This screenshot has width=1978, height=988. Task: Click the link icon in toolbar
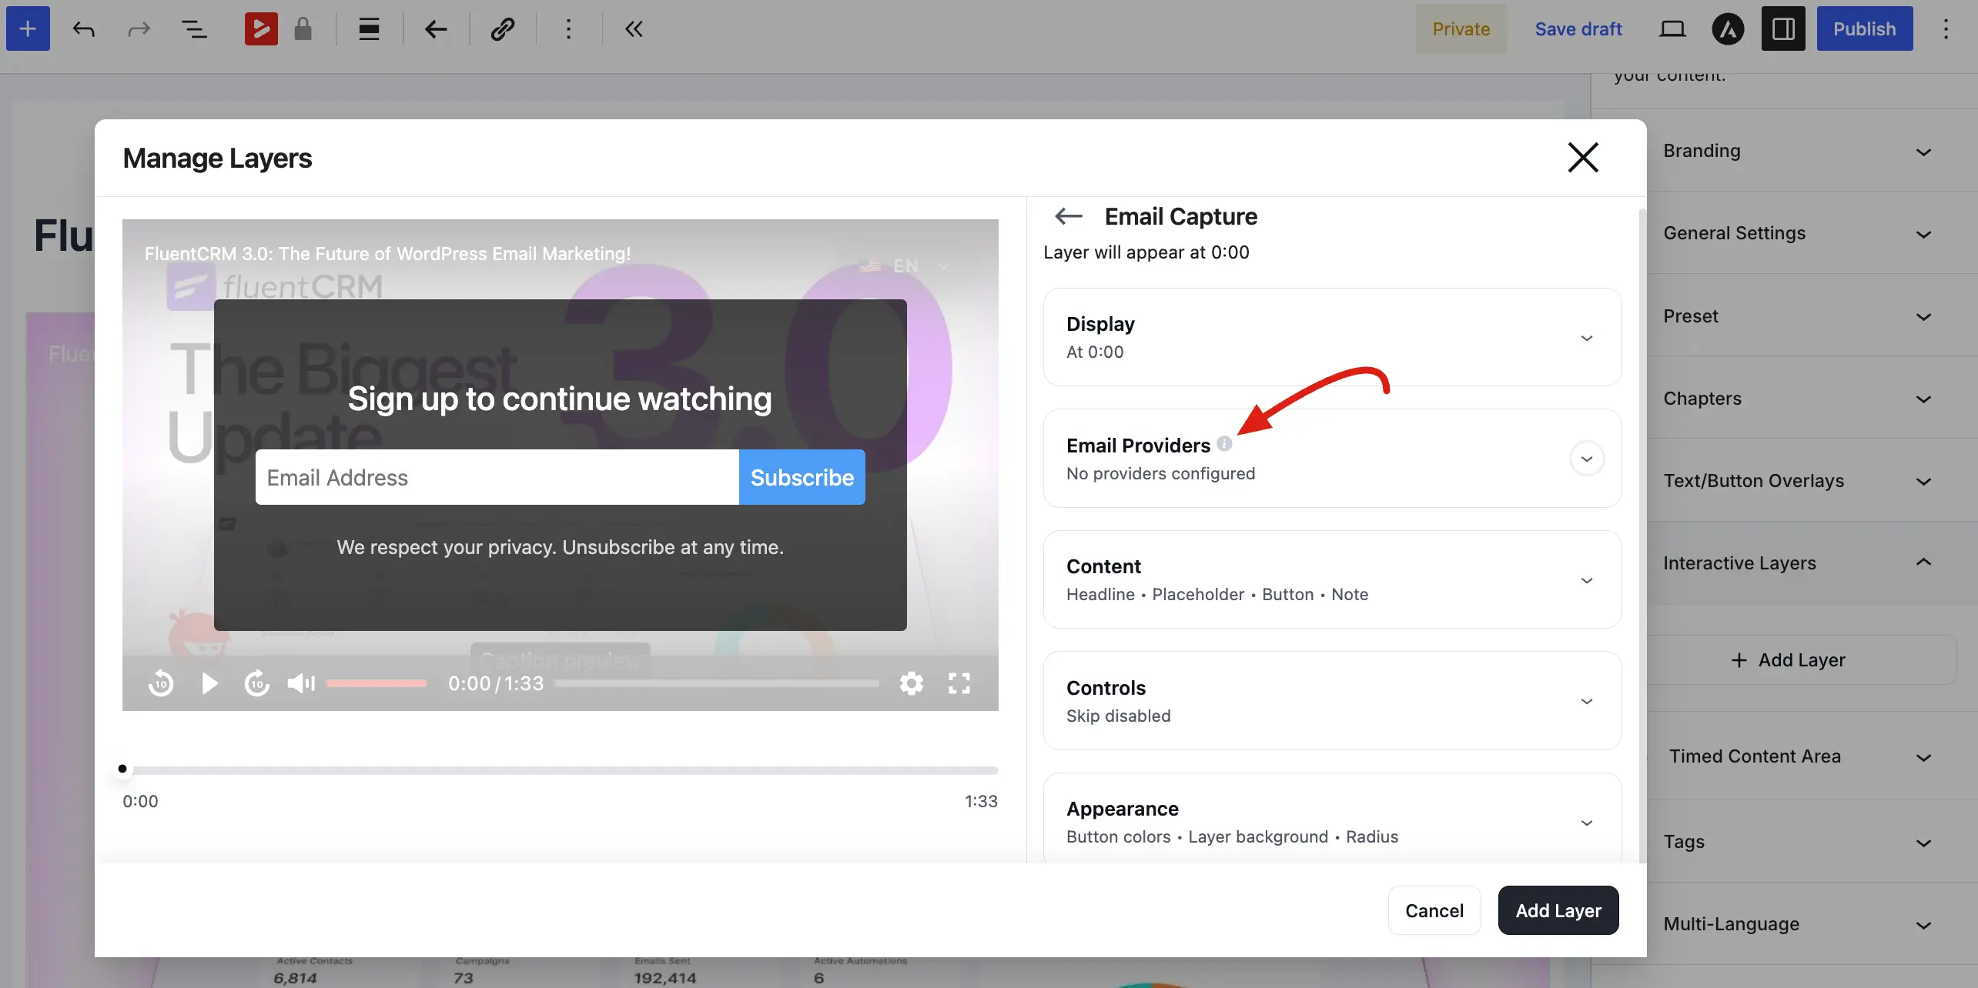pos(503,29)
